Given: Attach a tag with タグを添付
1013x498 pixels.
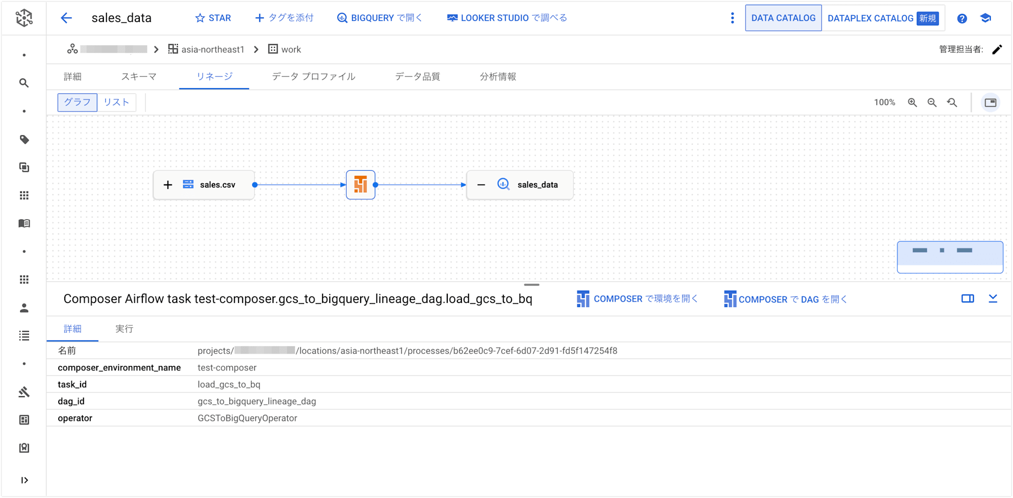Looking at the screenshot, I should 284,18.
